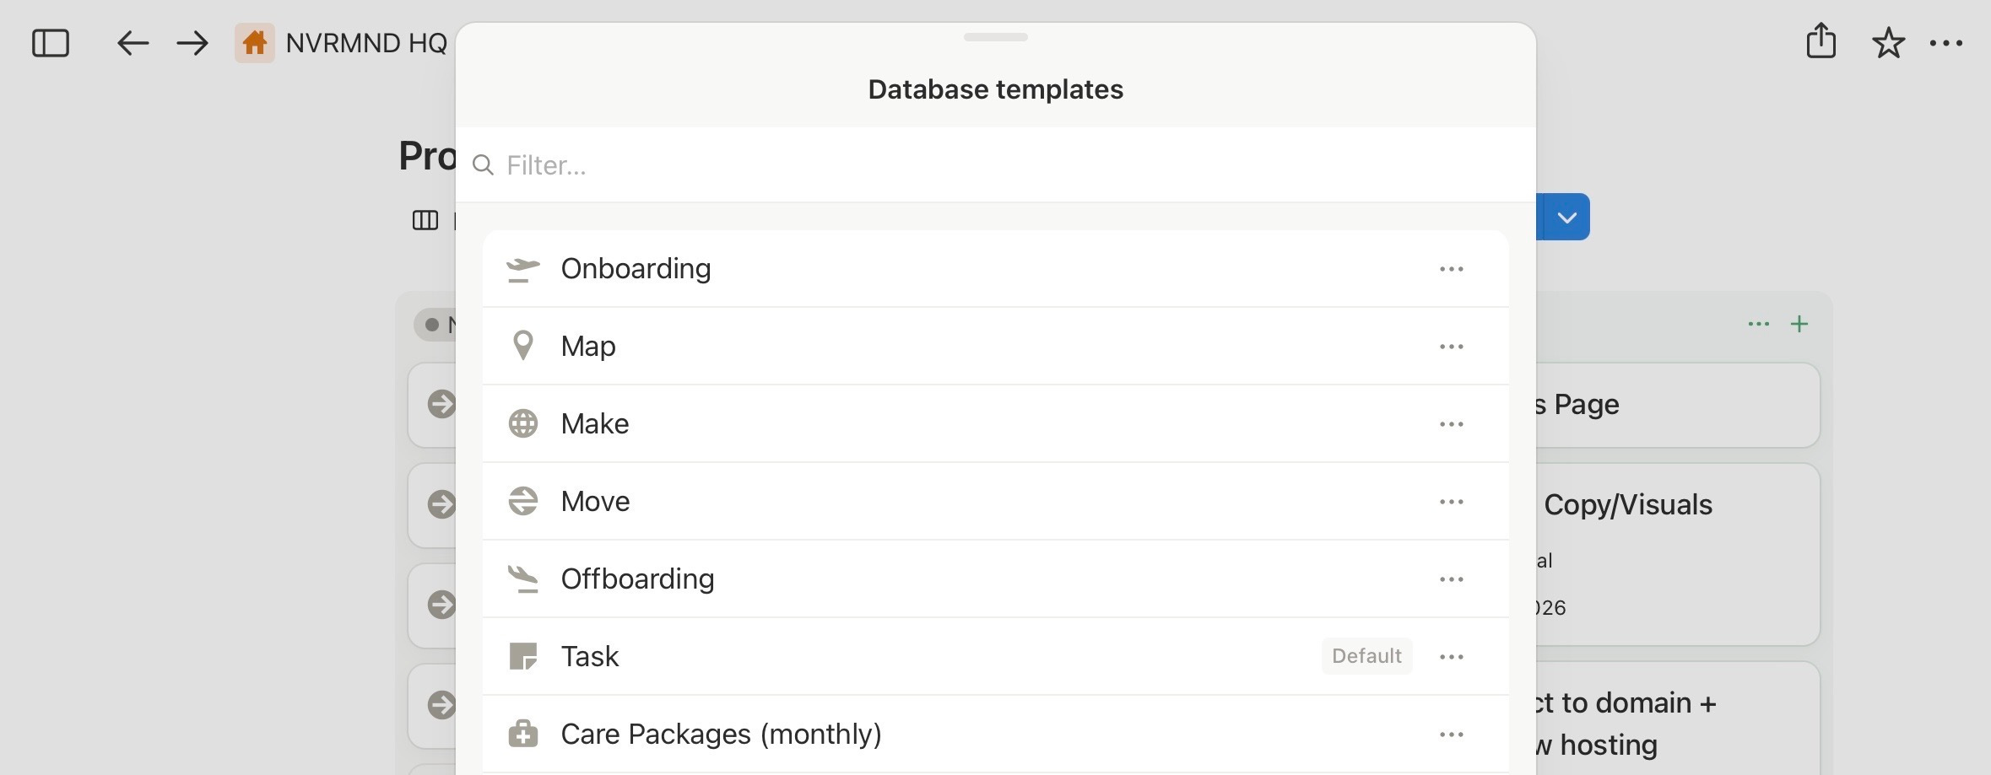This screenshot has width=1991, height=775.
Task: Toggle the sidebar panel icon
Action: [x=50, y=43]
